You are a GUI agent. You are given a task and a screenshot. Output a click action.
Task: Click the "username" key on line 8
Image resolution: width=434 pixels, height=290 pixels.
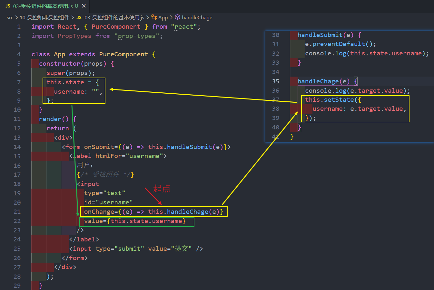pos(69,92)
